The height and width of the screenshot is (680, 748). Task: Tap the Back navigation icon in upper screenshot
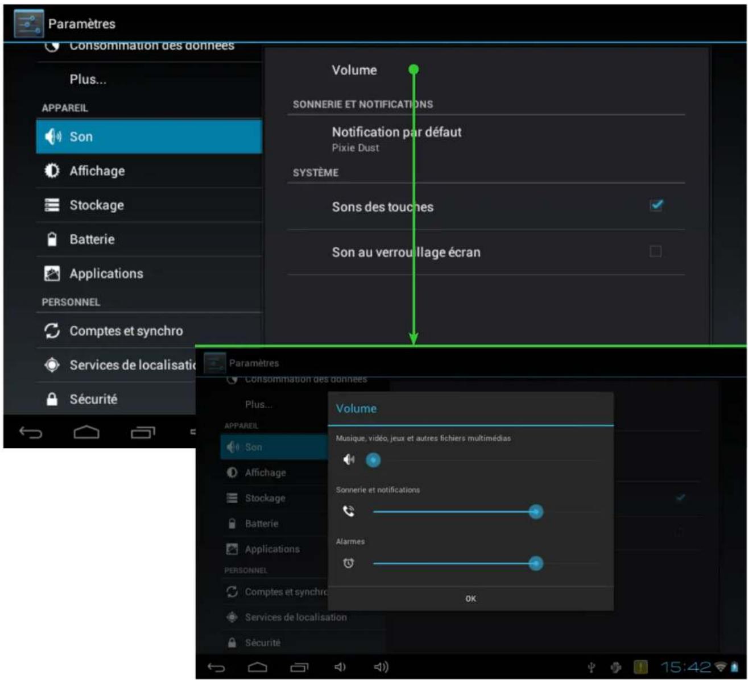click(x=31, y=433)
